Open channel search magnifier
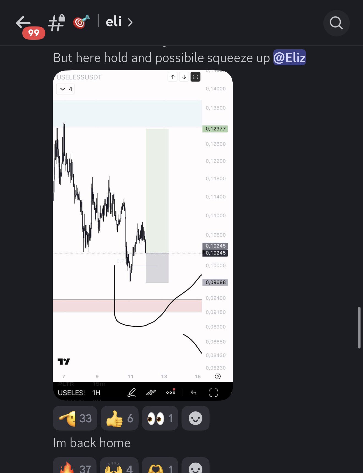The width and height of the screenshot is (363, 473). (x=336, y=23)
